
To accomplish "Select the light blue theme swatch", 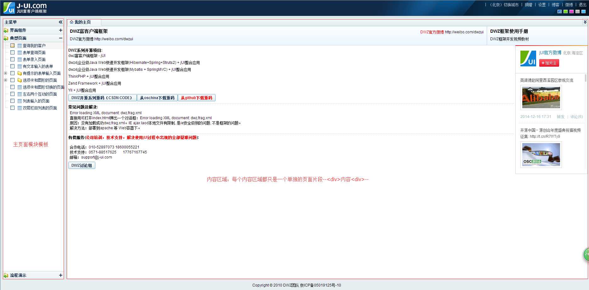I will (x=583, y=12).
